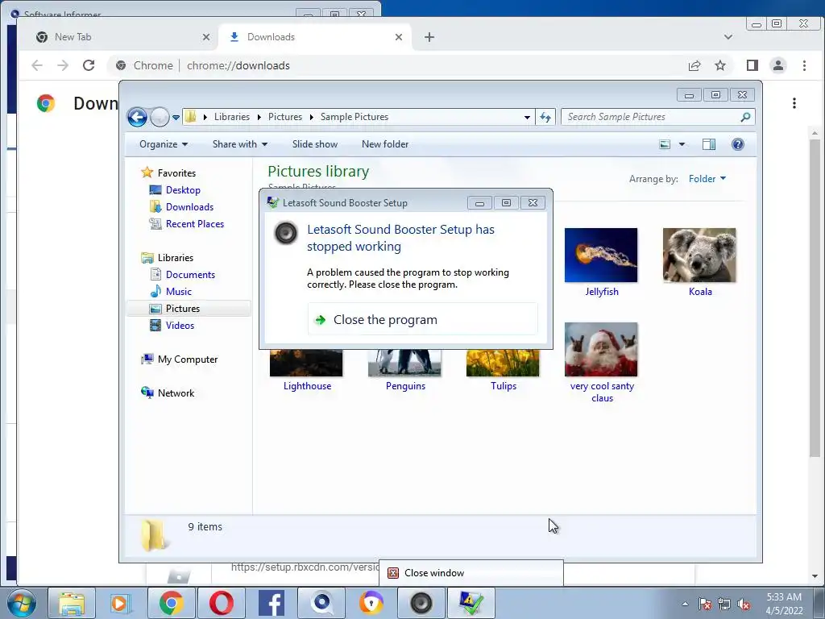
Task: Select the Lighthouse picture
Action: click(306, 364)
